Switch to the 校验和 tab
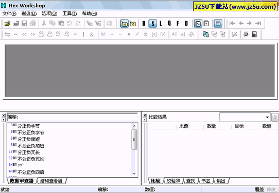The width and height of the screenshot is (279, 193). tap(173, 181)
